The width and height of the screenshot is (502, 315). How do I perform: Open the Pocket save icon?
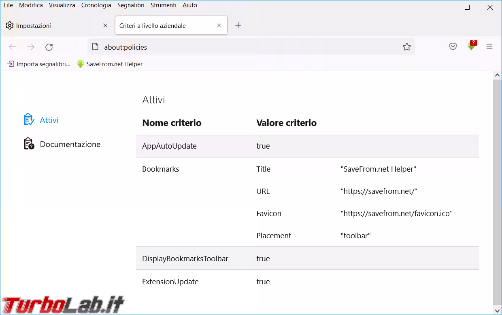(453, 47)
